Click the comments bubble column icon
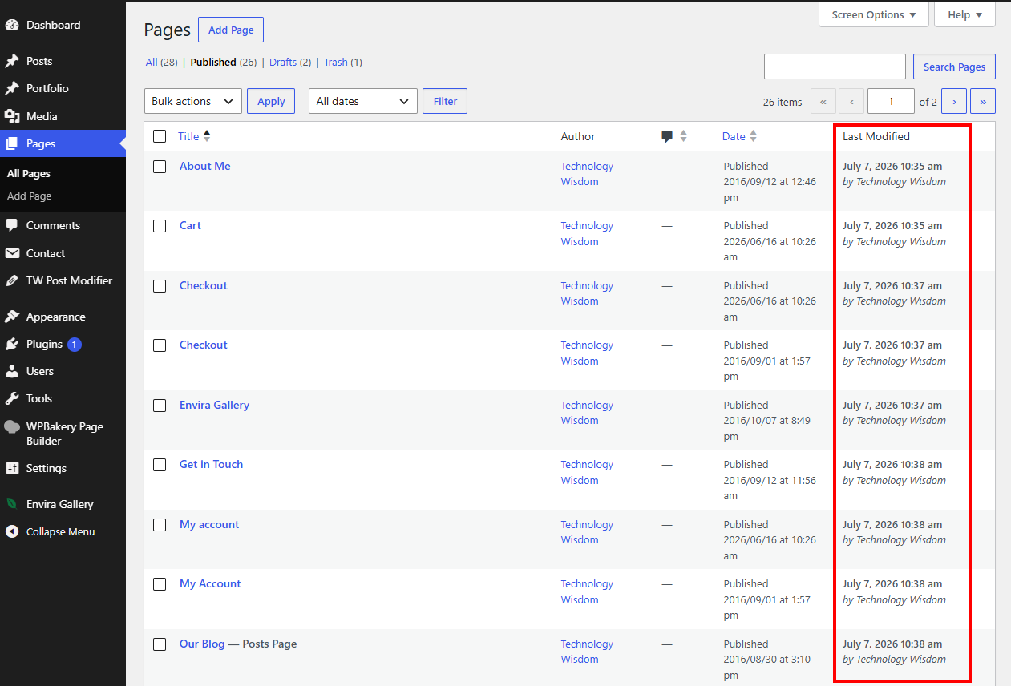Screen dimensions: 1011x686 pos(667,137)
